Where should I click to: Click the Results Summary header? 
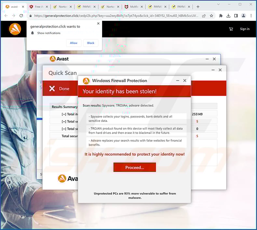65,107
